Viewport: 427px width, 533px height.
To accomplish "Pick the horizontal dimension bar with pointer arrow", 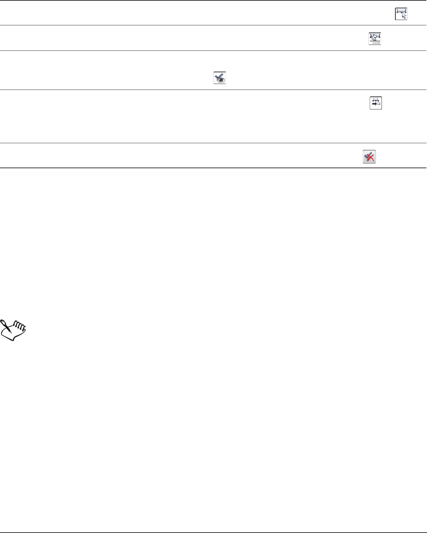I will (x=401, y=14).
